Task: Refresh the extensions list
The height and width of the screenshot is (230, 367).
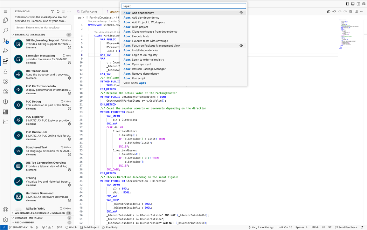Action: [x=58, y=12]
